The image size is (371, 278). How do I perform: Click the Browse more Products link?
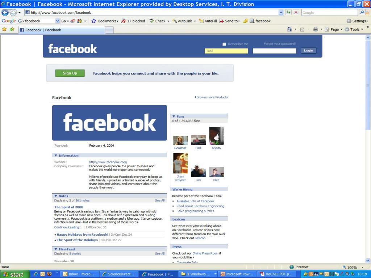pos(211,97)
